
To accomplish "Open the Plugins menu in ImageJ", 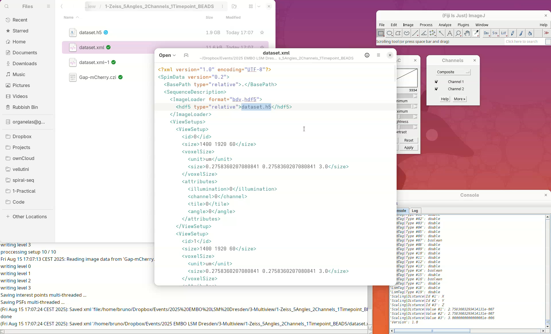I will pyautogui.click(x=463, y=25).
